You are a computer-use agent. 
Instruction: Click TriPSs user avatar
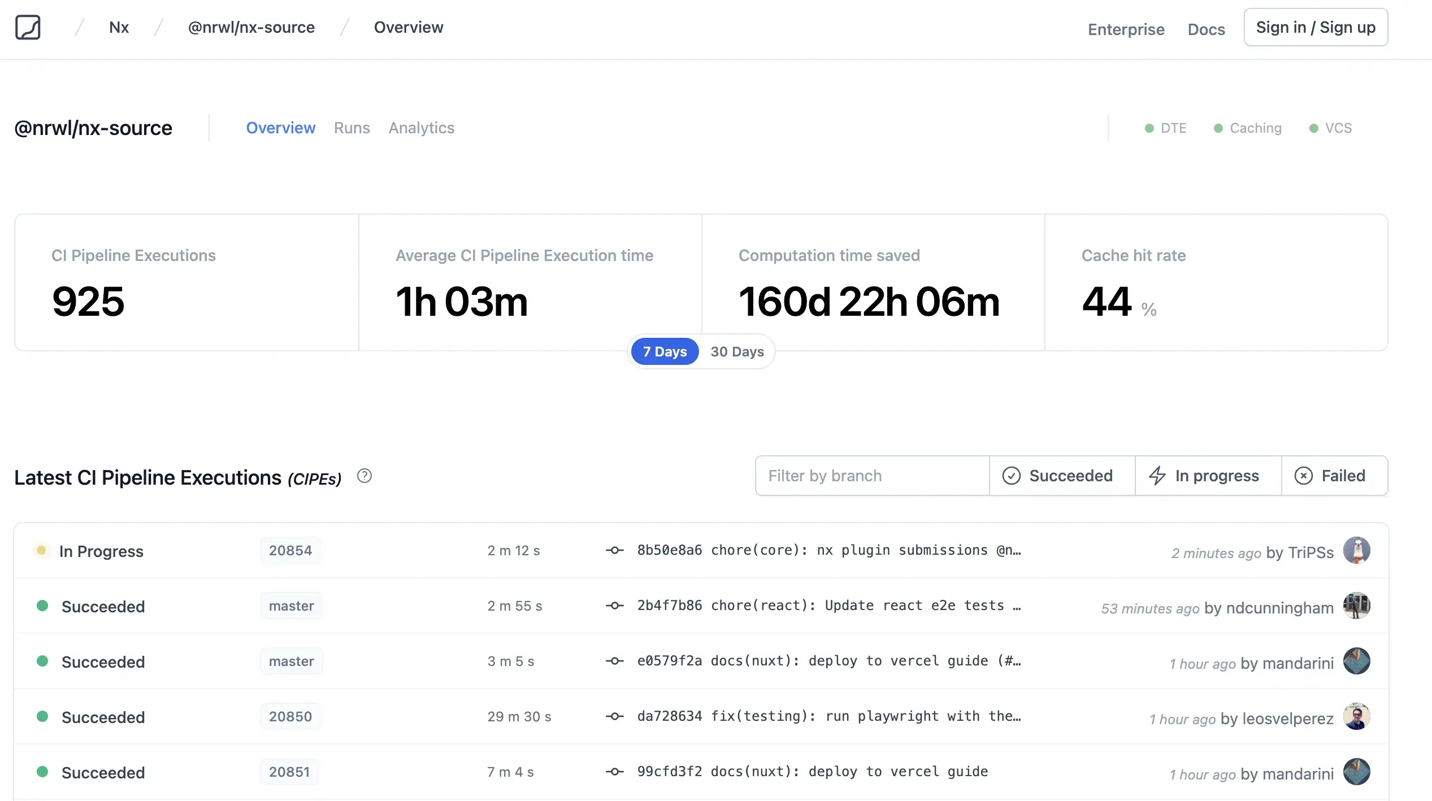(x=1356, y=550)
